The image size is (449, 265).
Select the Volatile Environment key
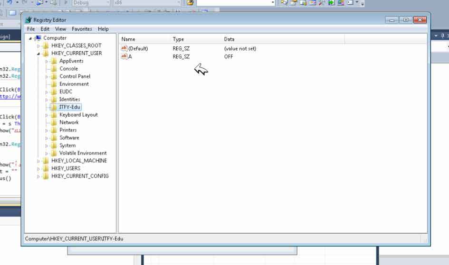coord(83,153)
